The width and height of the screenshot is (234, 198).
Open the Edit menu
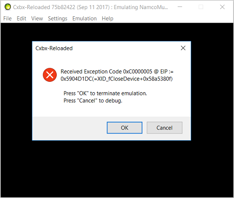(x=21, y=19)
